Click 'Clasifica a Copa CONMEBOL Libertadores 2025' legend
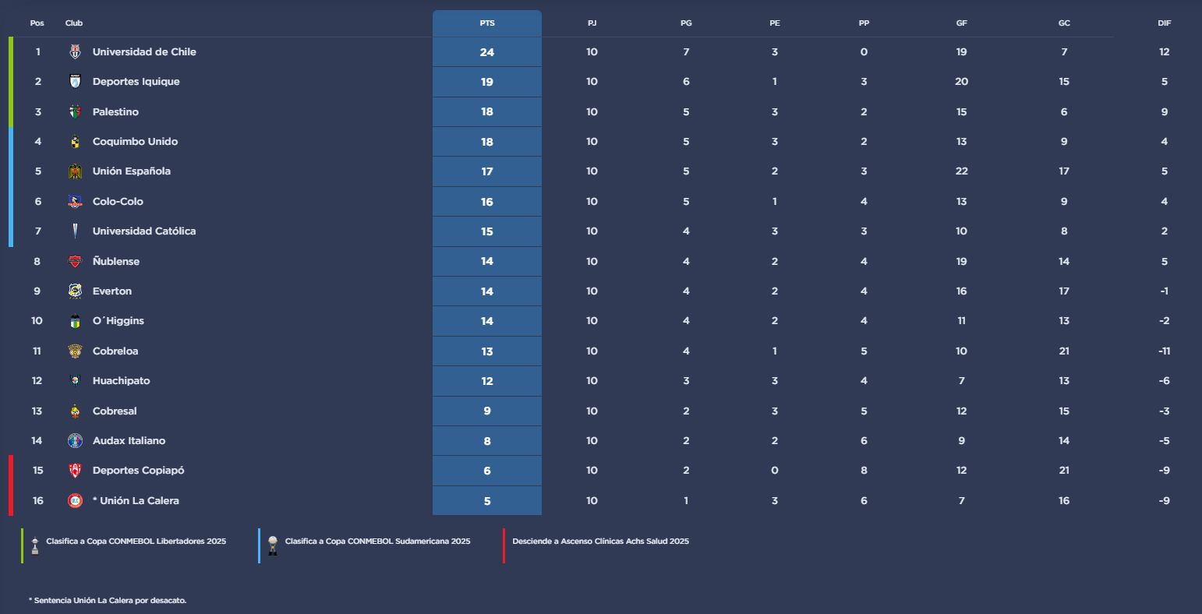This screenshot has height=614, width=1202. click(136, 542)
